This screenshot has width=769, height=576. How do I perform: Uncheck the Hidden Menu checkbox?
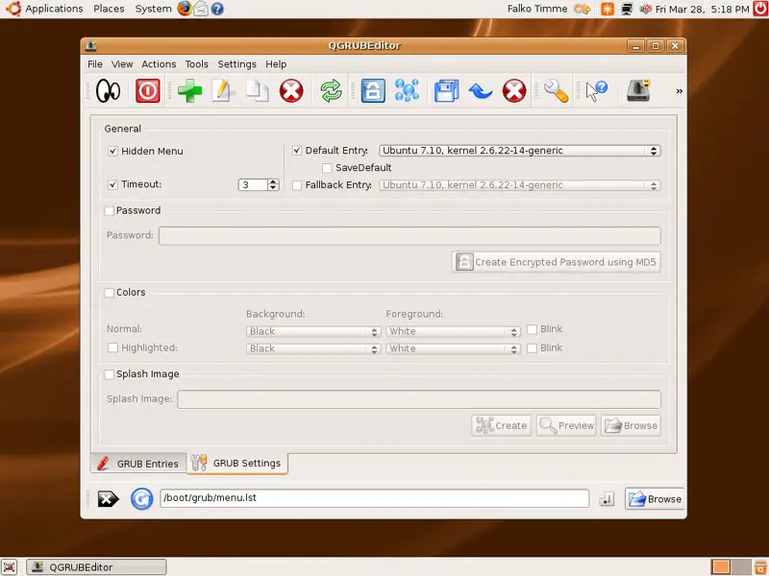[112, 152]
